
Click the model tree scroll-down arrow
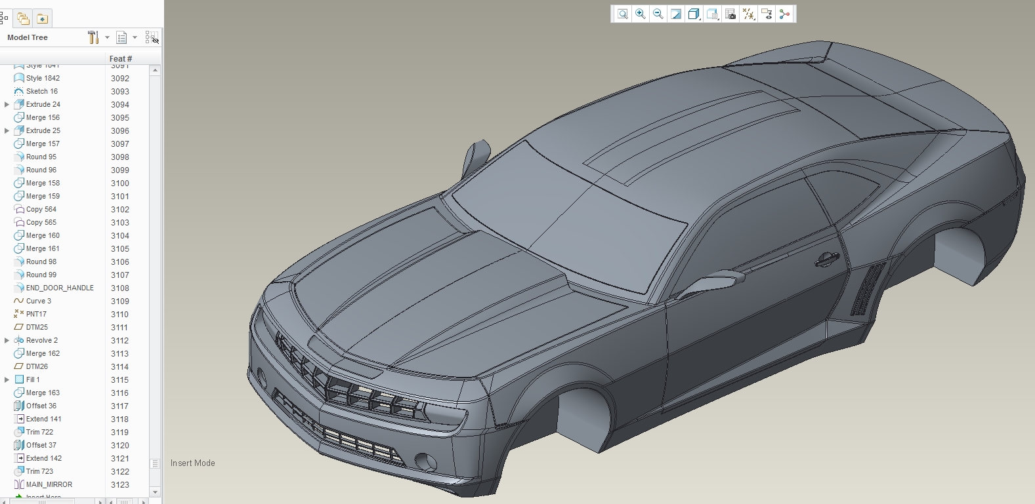tap(155, 492)
